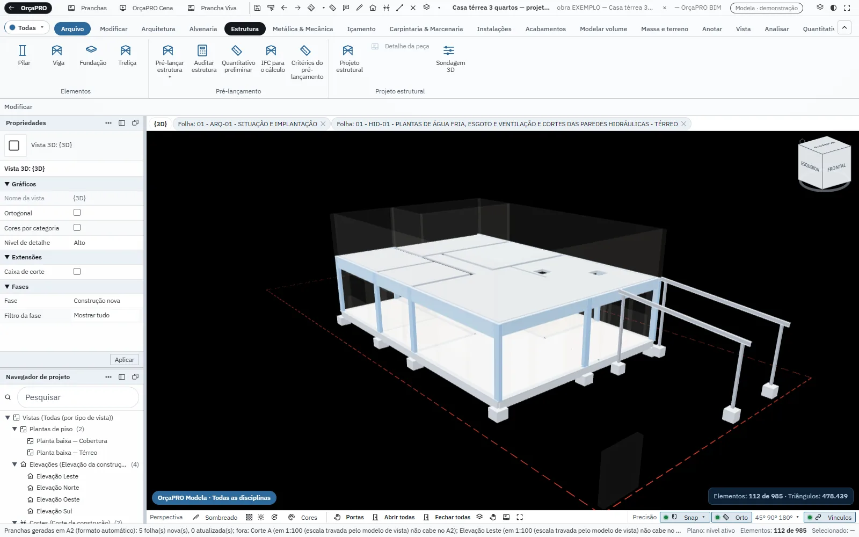Click the save icon in top toolbar
The width and height of the screenshot is (859, 537).
click(257, 8)
